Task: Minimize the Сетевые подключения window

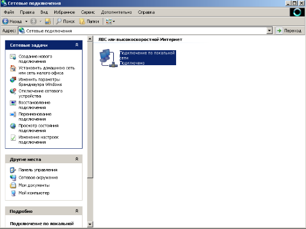Action: 289,3
